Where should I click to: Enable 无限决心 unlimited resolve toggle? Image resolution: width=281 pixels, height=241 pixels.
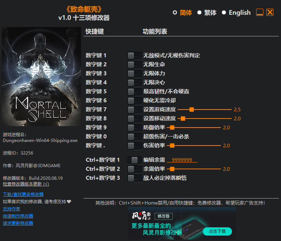(x=134, y=82)
